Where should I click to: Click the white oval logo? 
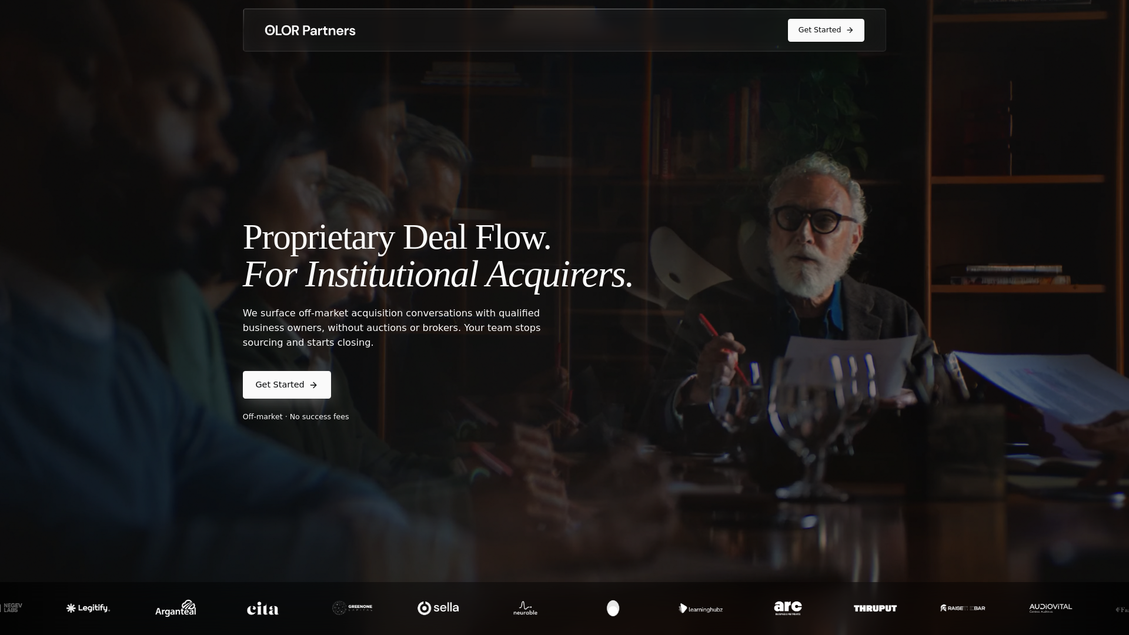(x=613, y=608)
